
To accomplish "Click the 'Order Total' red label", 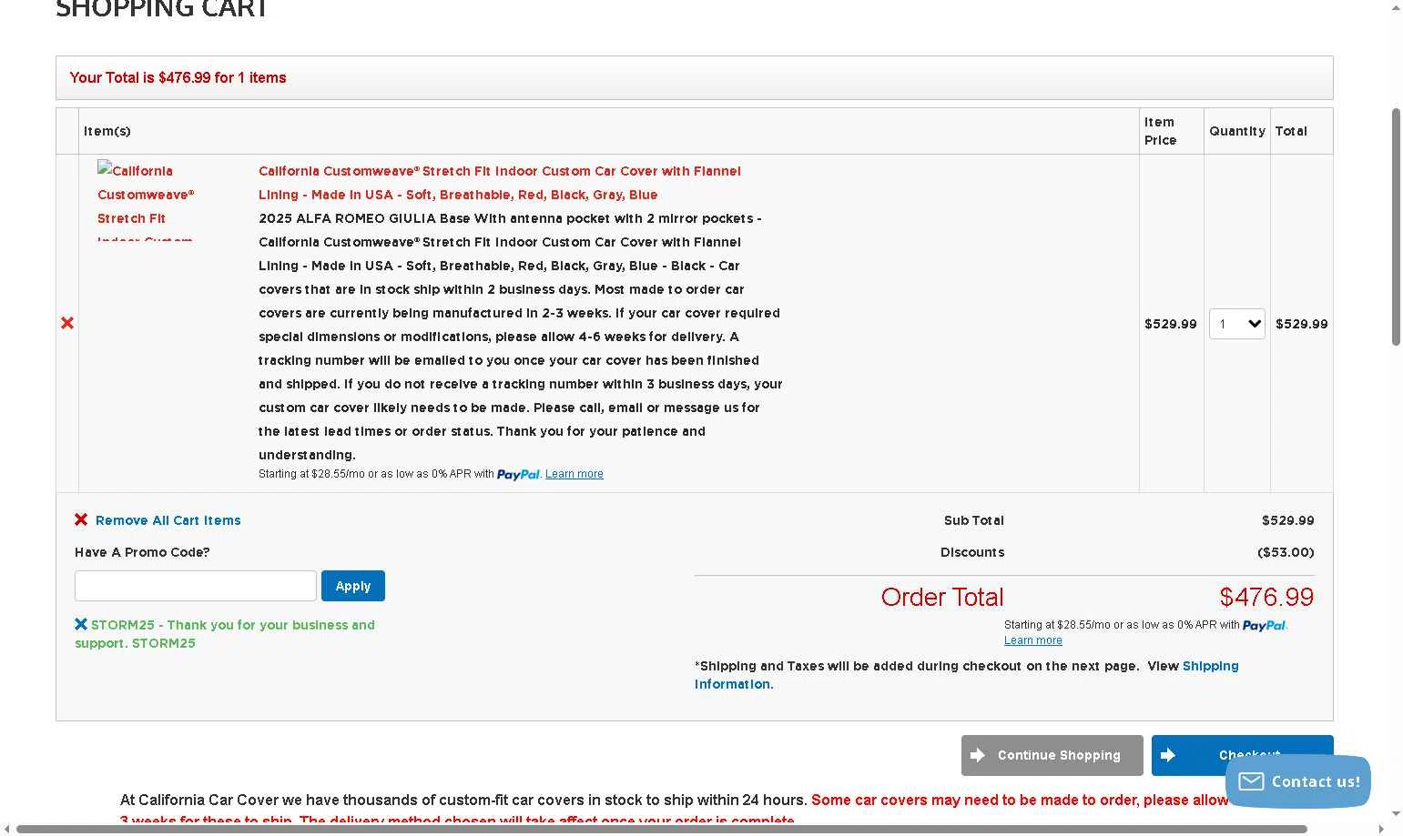I will click(x=942, y=597).
